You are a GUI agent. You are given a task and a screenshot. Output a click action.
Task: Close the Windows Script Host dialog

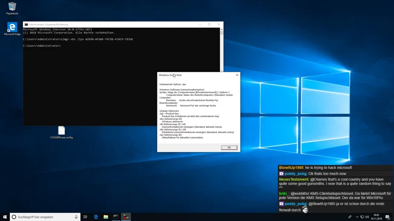coord(237,75)
